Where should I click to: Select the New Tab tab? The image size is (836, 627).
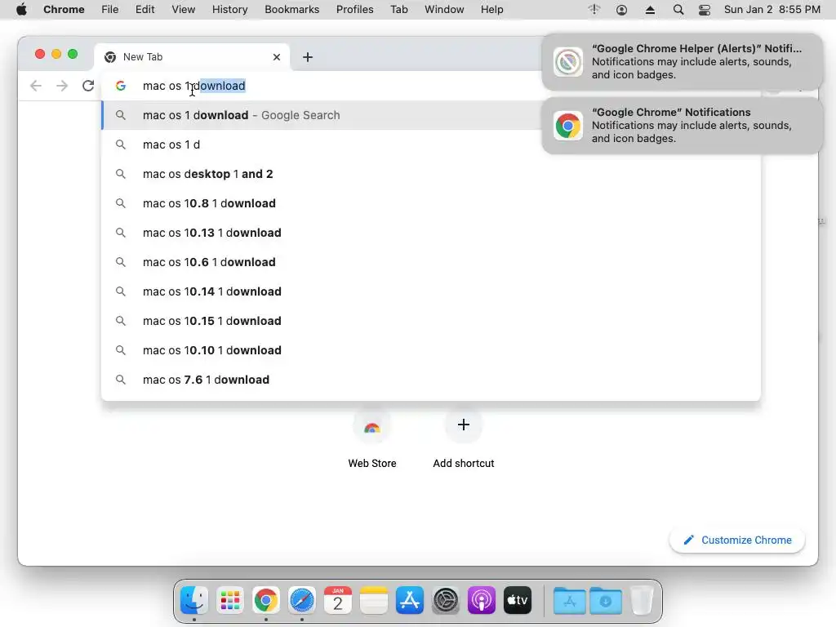[x=192, y=57]
